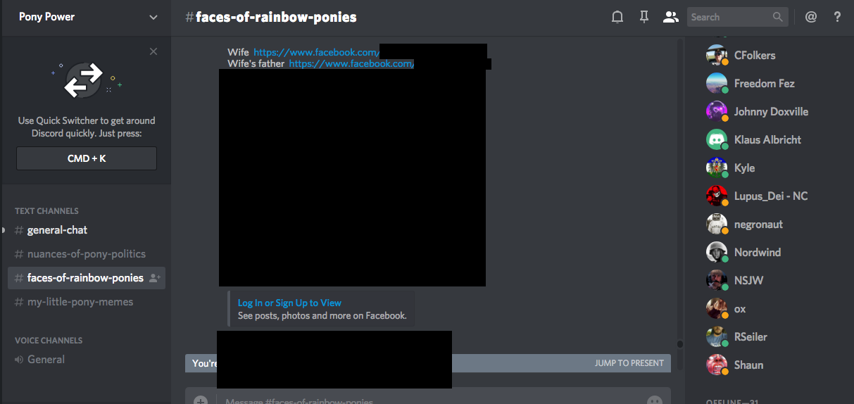This screenshot has height=404, width=854.
Task: Toggle the member list icon
Action: click(670, 17)
